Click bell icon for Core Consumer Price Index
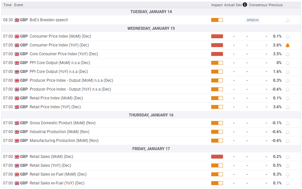The width and height of the screenshot is (302, 189). point(288,54)
